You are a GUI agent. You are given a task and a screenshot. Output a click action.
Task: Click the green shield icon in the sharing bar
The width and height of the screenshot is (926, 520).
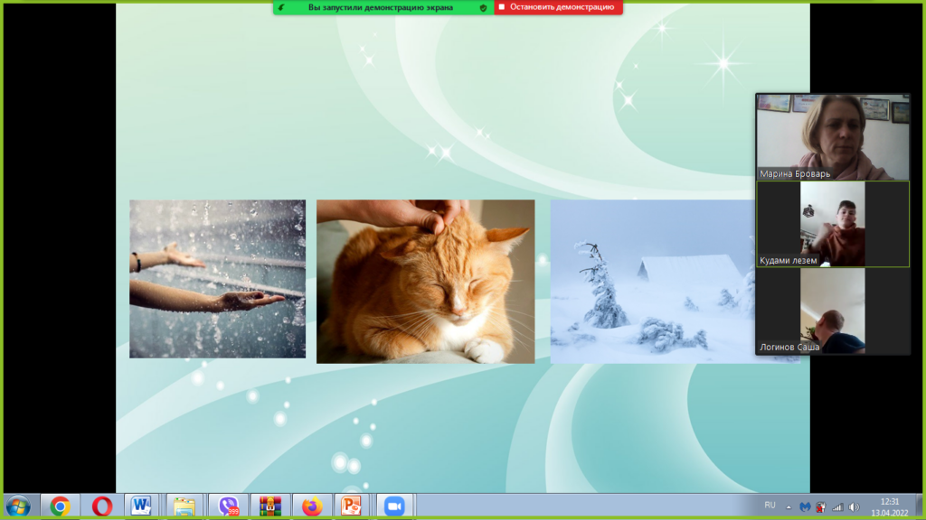click(483, 7)
